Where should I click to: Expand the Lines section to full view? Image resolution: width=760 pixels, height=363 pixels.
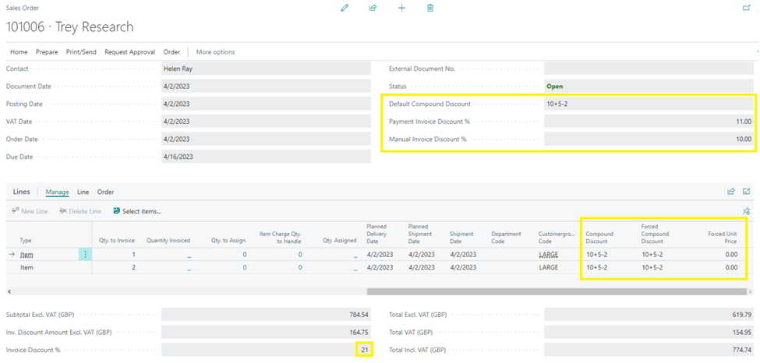coord(747,192)
